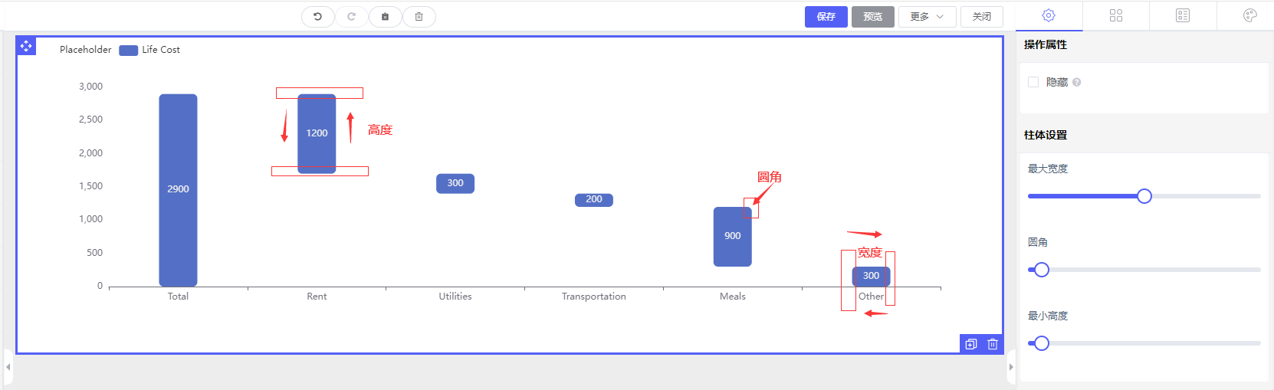
Task: Click the move handle on chart corner
Action: (x=25, y=46)
